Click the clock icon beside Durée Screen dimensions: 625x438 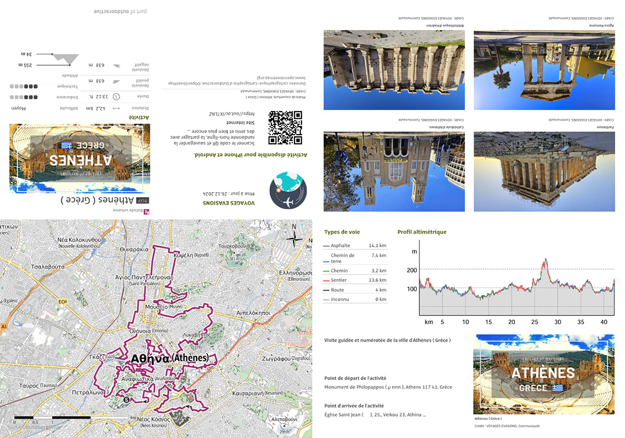(x=116, y=97)
